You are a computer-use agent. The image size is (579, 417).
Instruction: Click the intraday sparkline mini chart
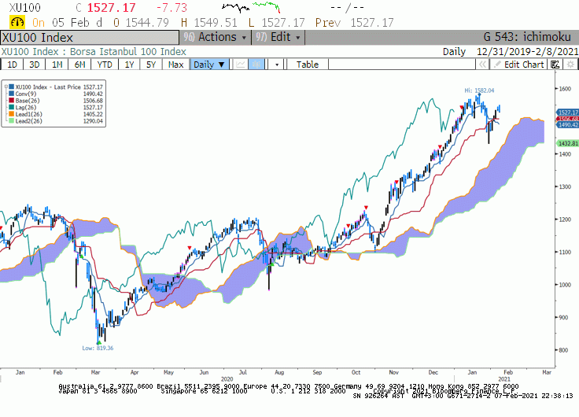pyautogui.click(x=251, y=7)
